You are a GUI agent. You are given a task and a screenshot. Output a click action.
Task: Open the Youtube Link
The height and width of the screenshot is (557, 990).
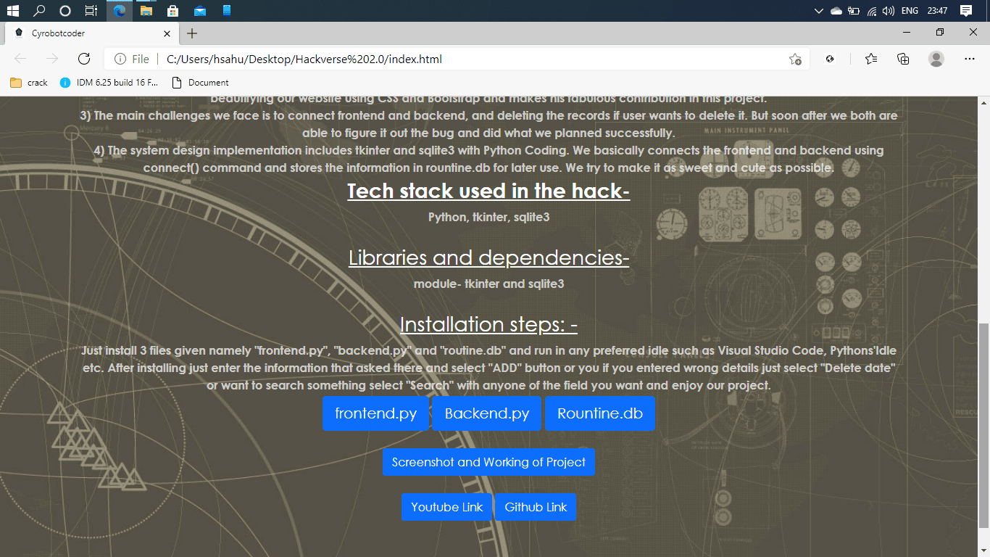coord(446,507)
